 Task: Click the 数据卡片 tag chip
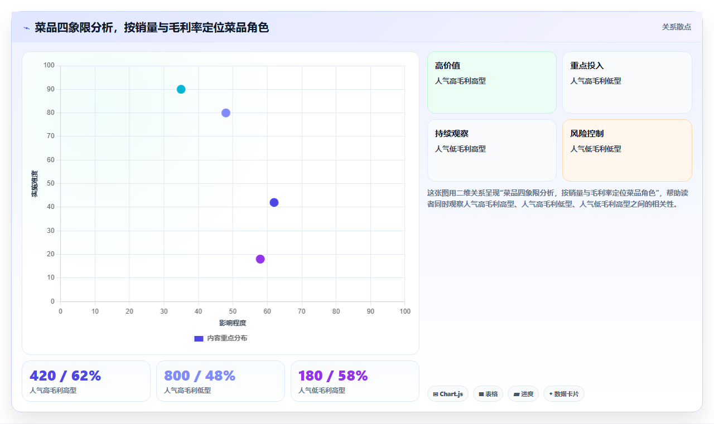(564, 394)
